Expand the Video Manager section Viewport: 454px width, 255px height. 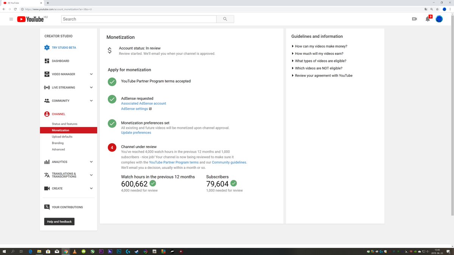click(x=91, y=74)
